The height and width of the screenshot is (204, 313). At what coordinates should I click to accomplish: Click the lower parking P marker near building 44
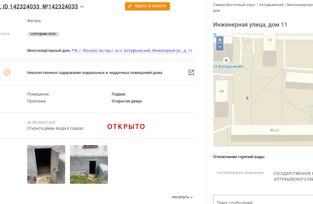pyautogui.click(x=223, y=77)
